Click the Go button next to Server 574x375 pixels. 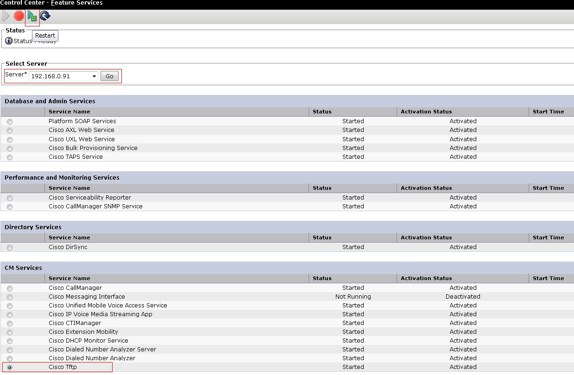coord(109,76)
